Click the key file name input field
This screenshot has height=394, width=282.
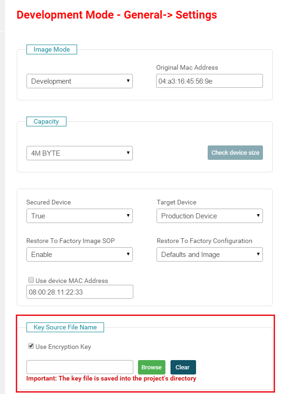79,367
